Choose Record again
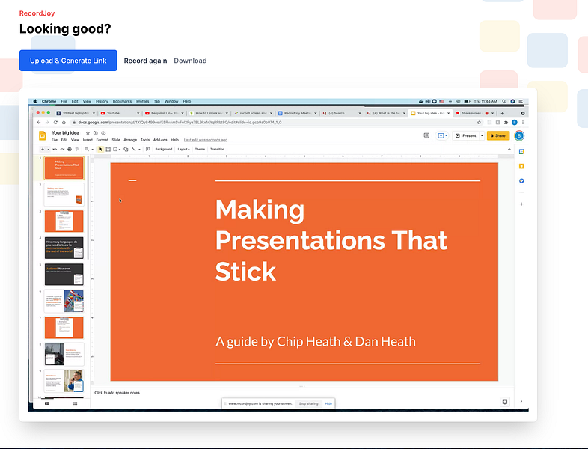 point(145,61)
